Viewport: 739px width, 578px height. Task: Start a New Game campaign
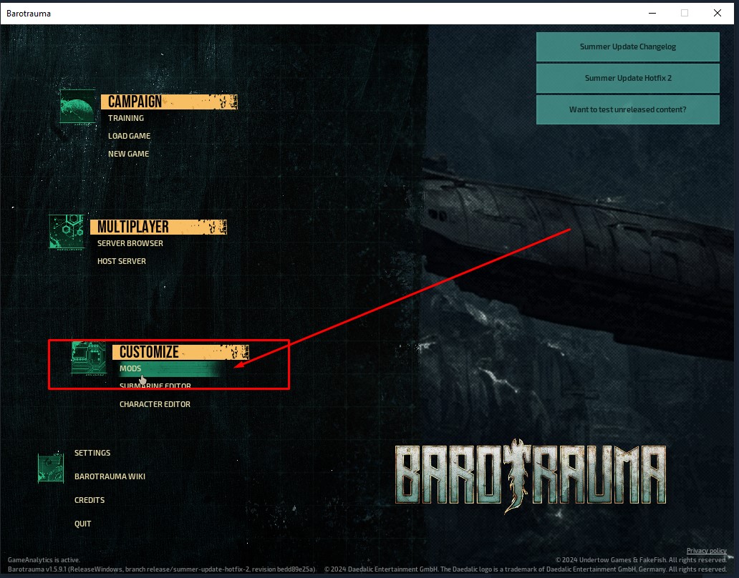[129, 154]
